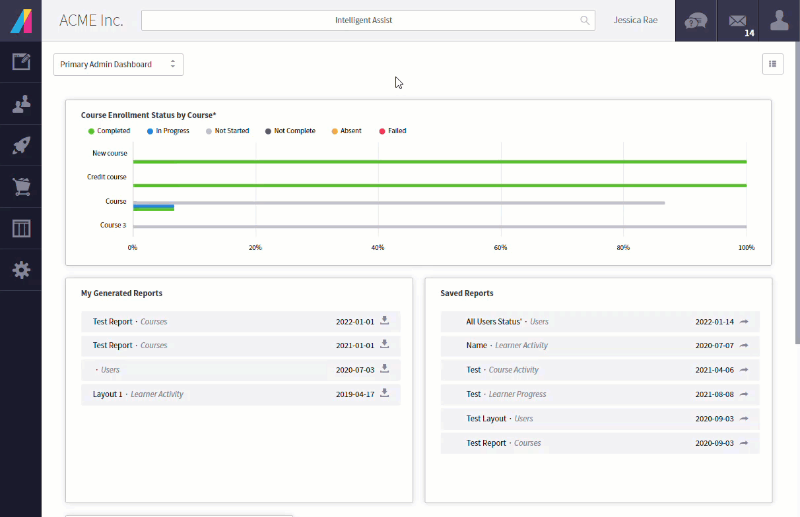Open the Test Learner Progress report
Image resolution: width=800 pixels, height=517 pixels.
click(600, 394)
